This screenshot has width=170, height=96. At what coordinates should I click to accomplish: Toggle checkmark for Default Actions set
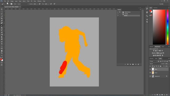tap(118, 12)
